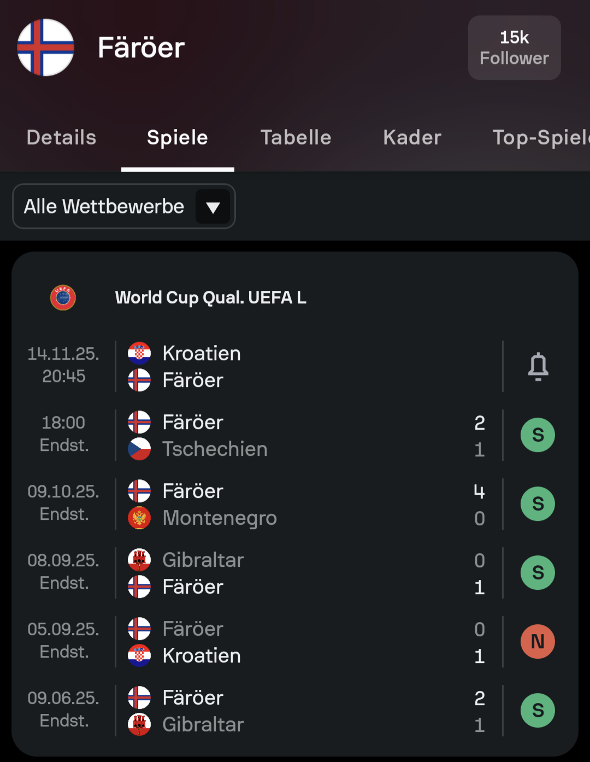Tap loss badge for Färöer vs Kroatien
Viewport: 590px width, 762px height.
(538, 642)
